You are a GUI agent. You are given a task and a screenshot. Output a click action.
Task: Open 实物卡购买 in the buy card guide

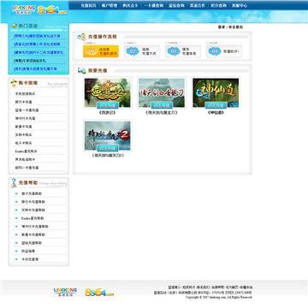tap(24, 135)
